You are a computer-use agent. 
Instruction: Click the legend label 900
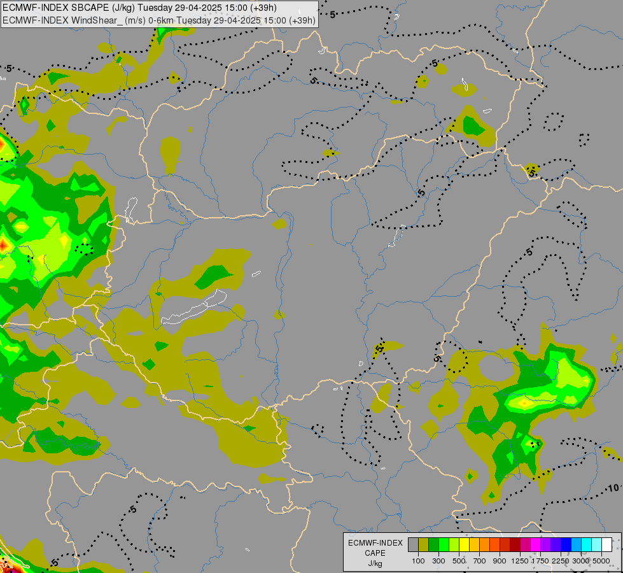point(500,561)
